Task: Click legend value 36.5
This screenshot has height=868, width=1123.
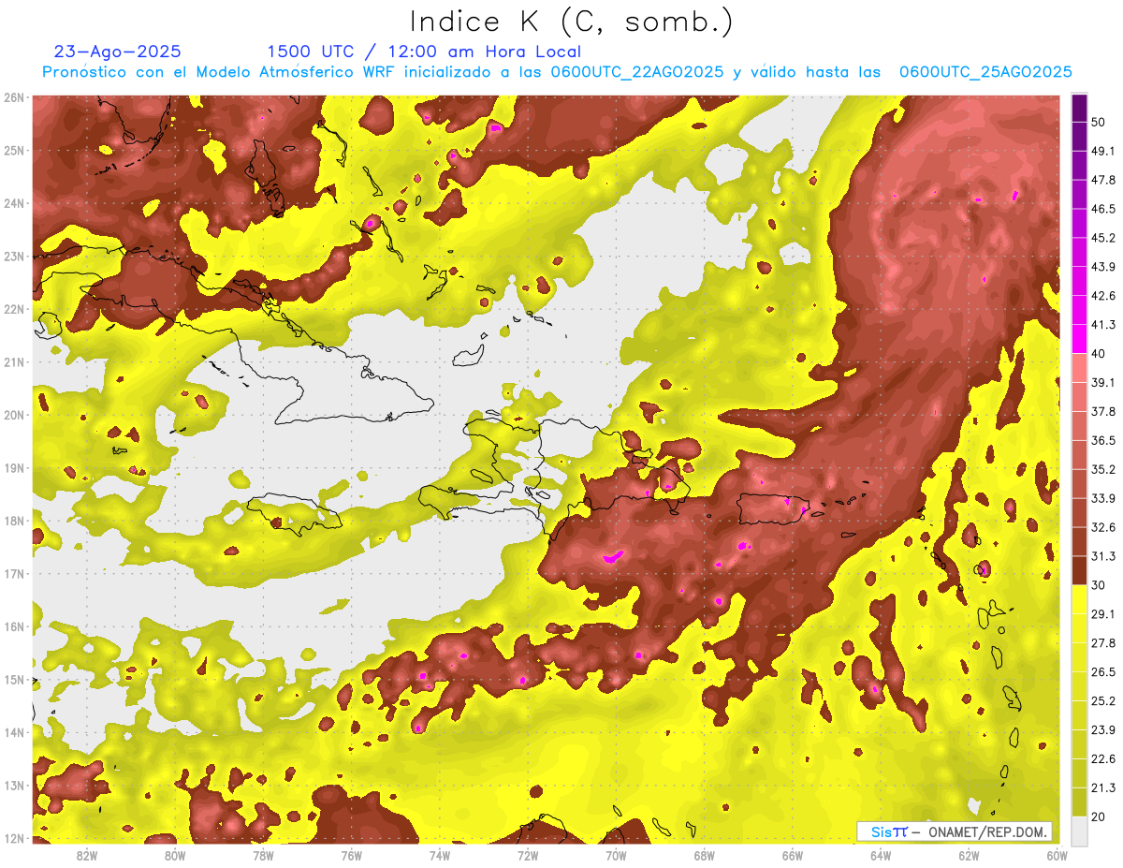Action: pos(1102,440)
